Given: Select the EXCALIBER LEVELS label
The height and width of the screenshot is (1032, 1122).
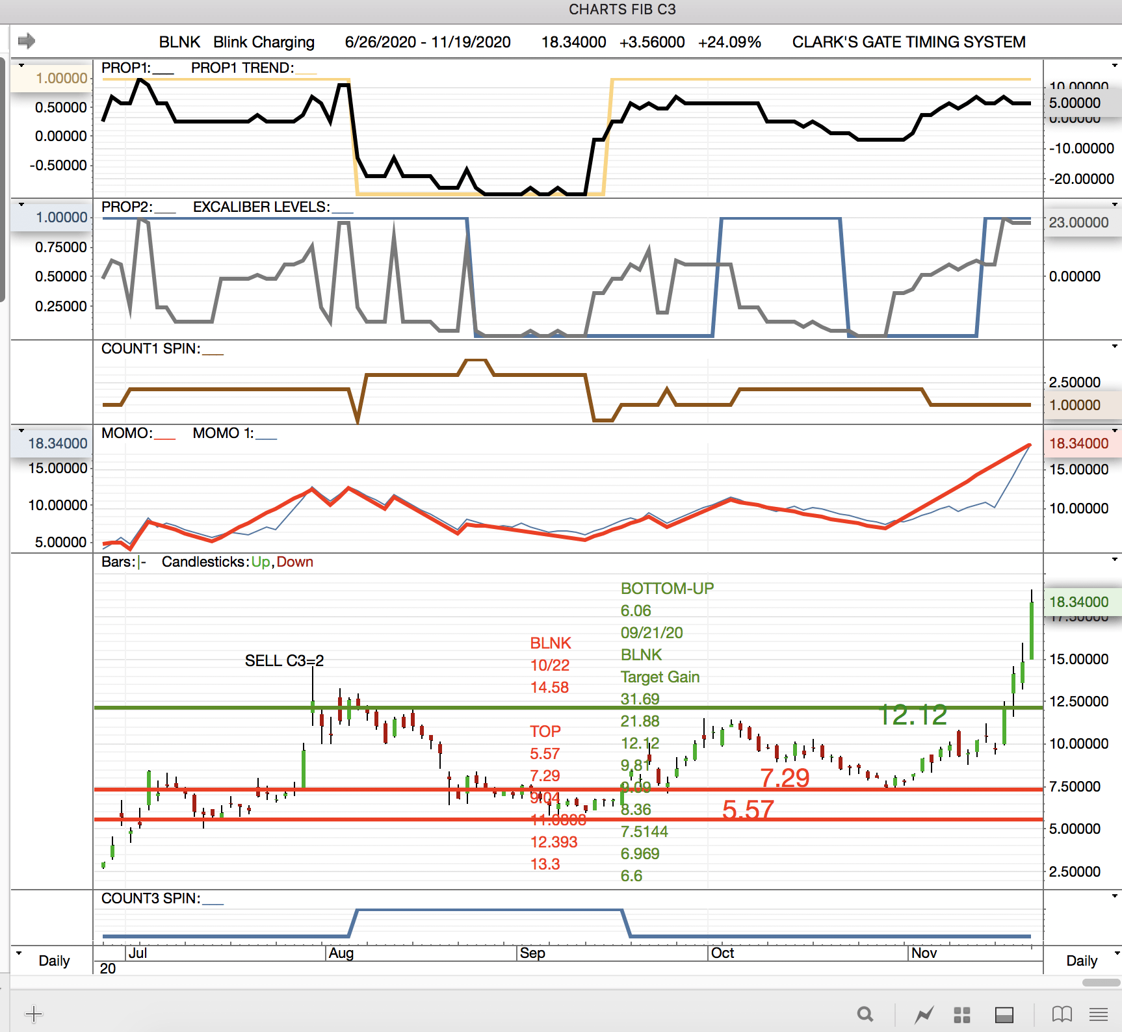Looking at the screenshot, I should pos(261,207).
